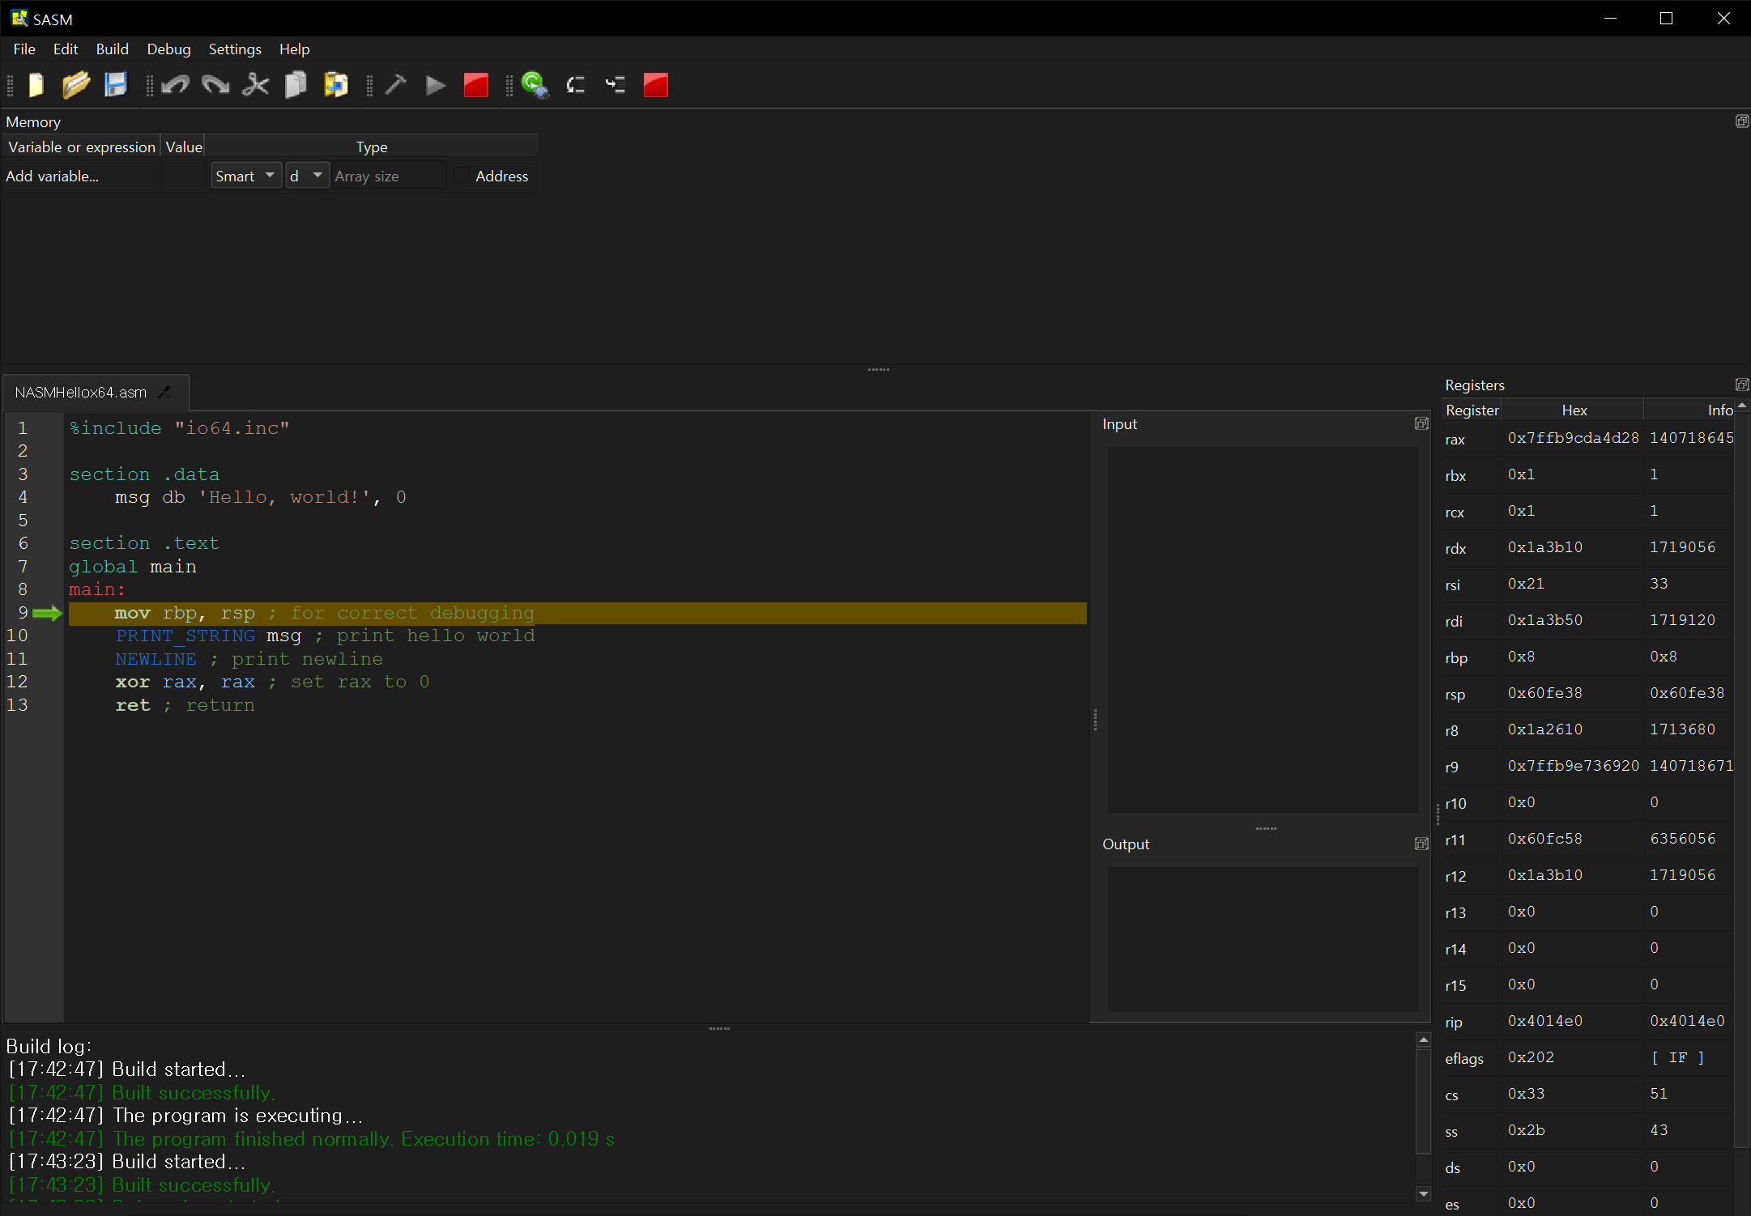Click the Hex column header in Registers
This screenshot has width=1751, height=1216.
tap(1574, 410)
